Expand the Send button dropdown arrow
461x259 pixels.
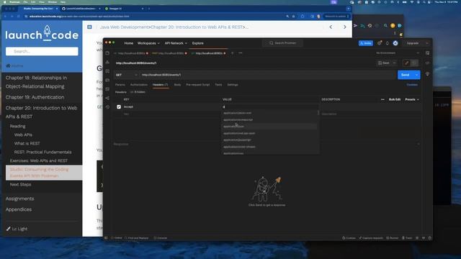click(x=417, y=75)
